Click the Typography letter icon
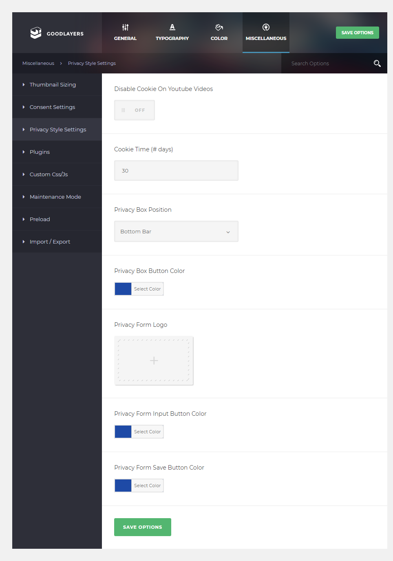The height and width of the screenshot is (561, 393). point(172,27)
